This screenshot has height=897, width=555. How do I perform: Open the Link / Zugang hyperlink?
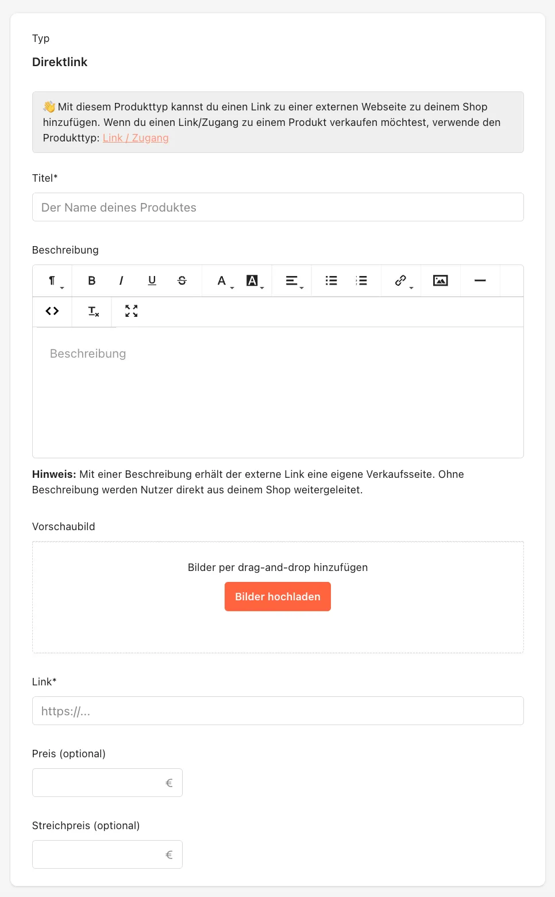tap(136, 138)
